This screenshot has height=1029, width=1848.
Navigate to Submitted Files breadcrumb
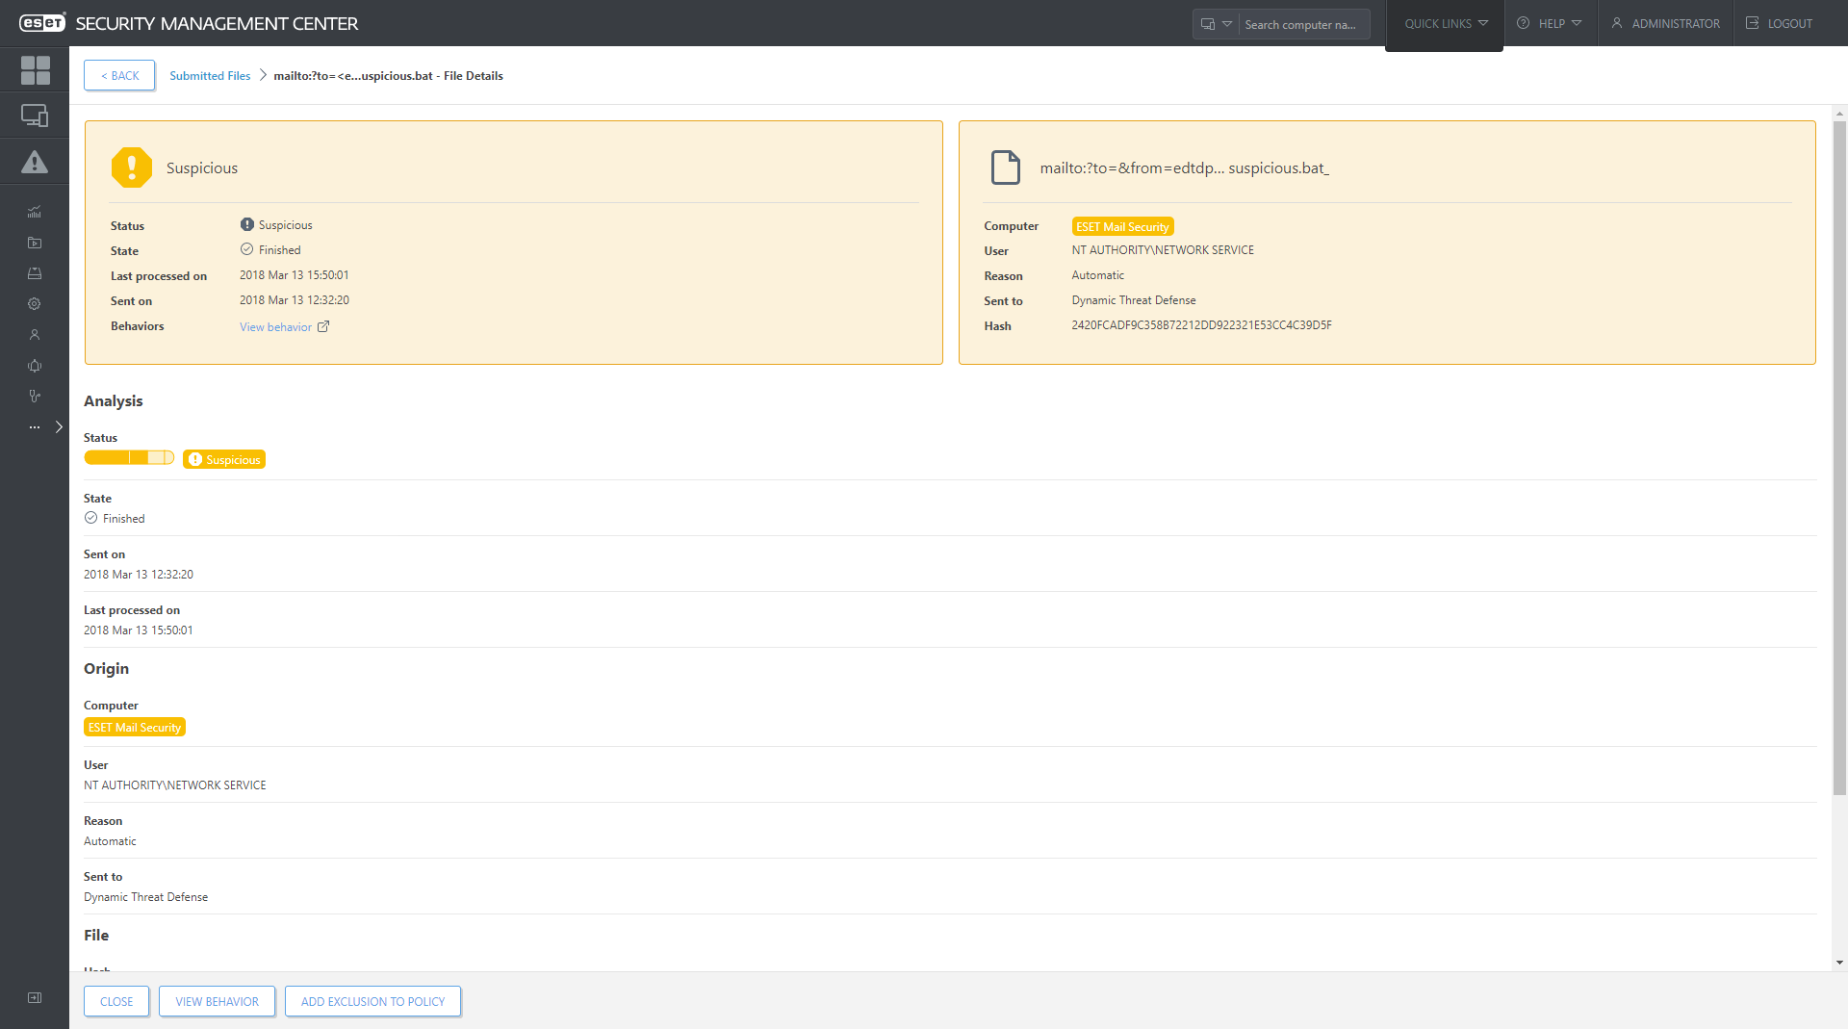pos(210,76)
